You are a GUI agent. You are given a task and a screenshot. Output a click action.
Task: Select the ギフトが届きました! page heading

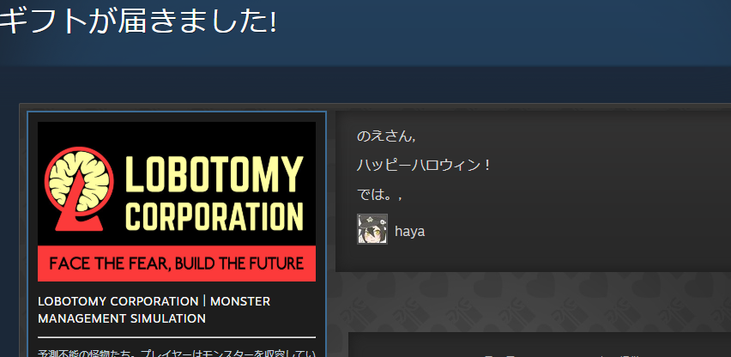138,22
